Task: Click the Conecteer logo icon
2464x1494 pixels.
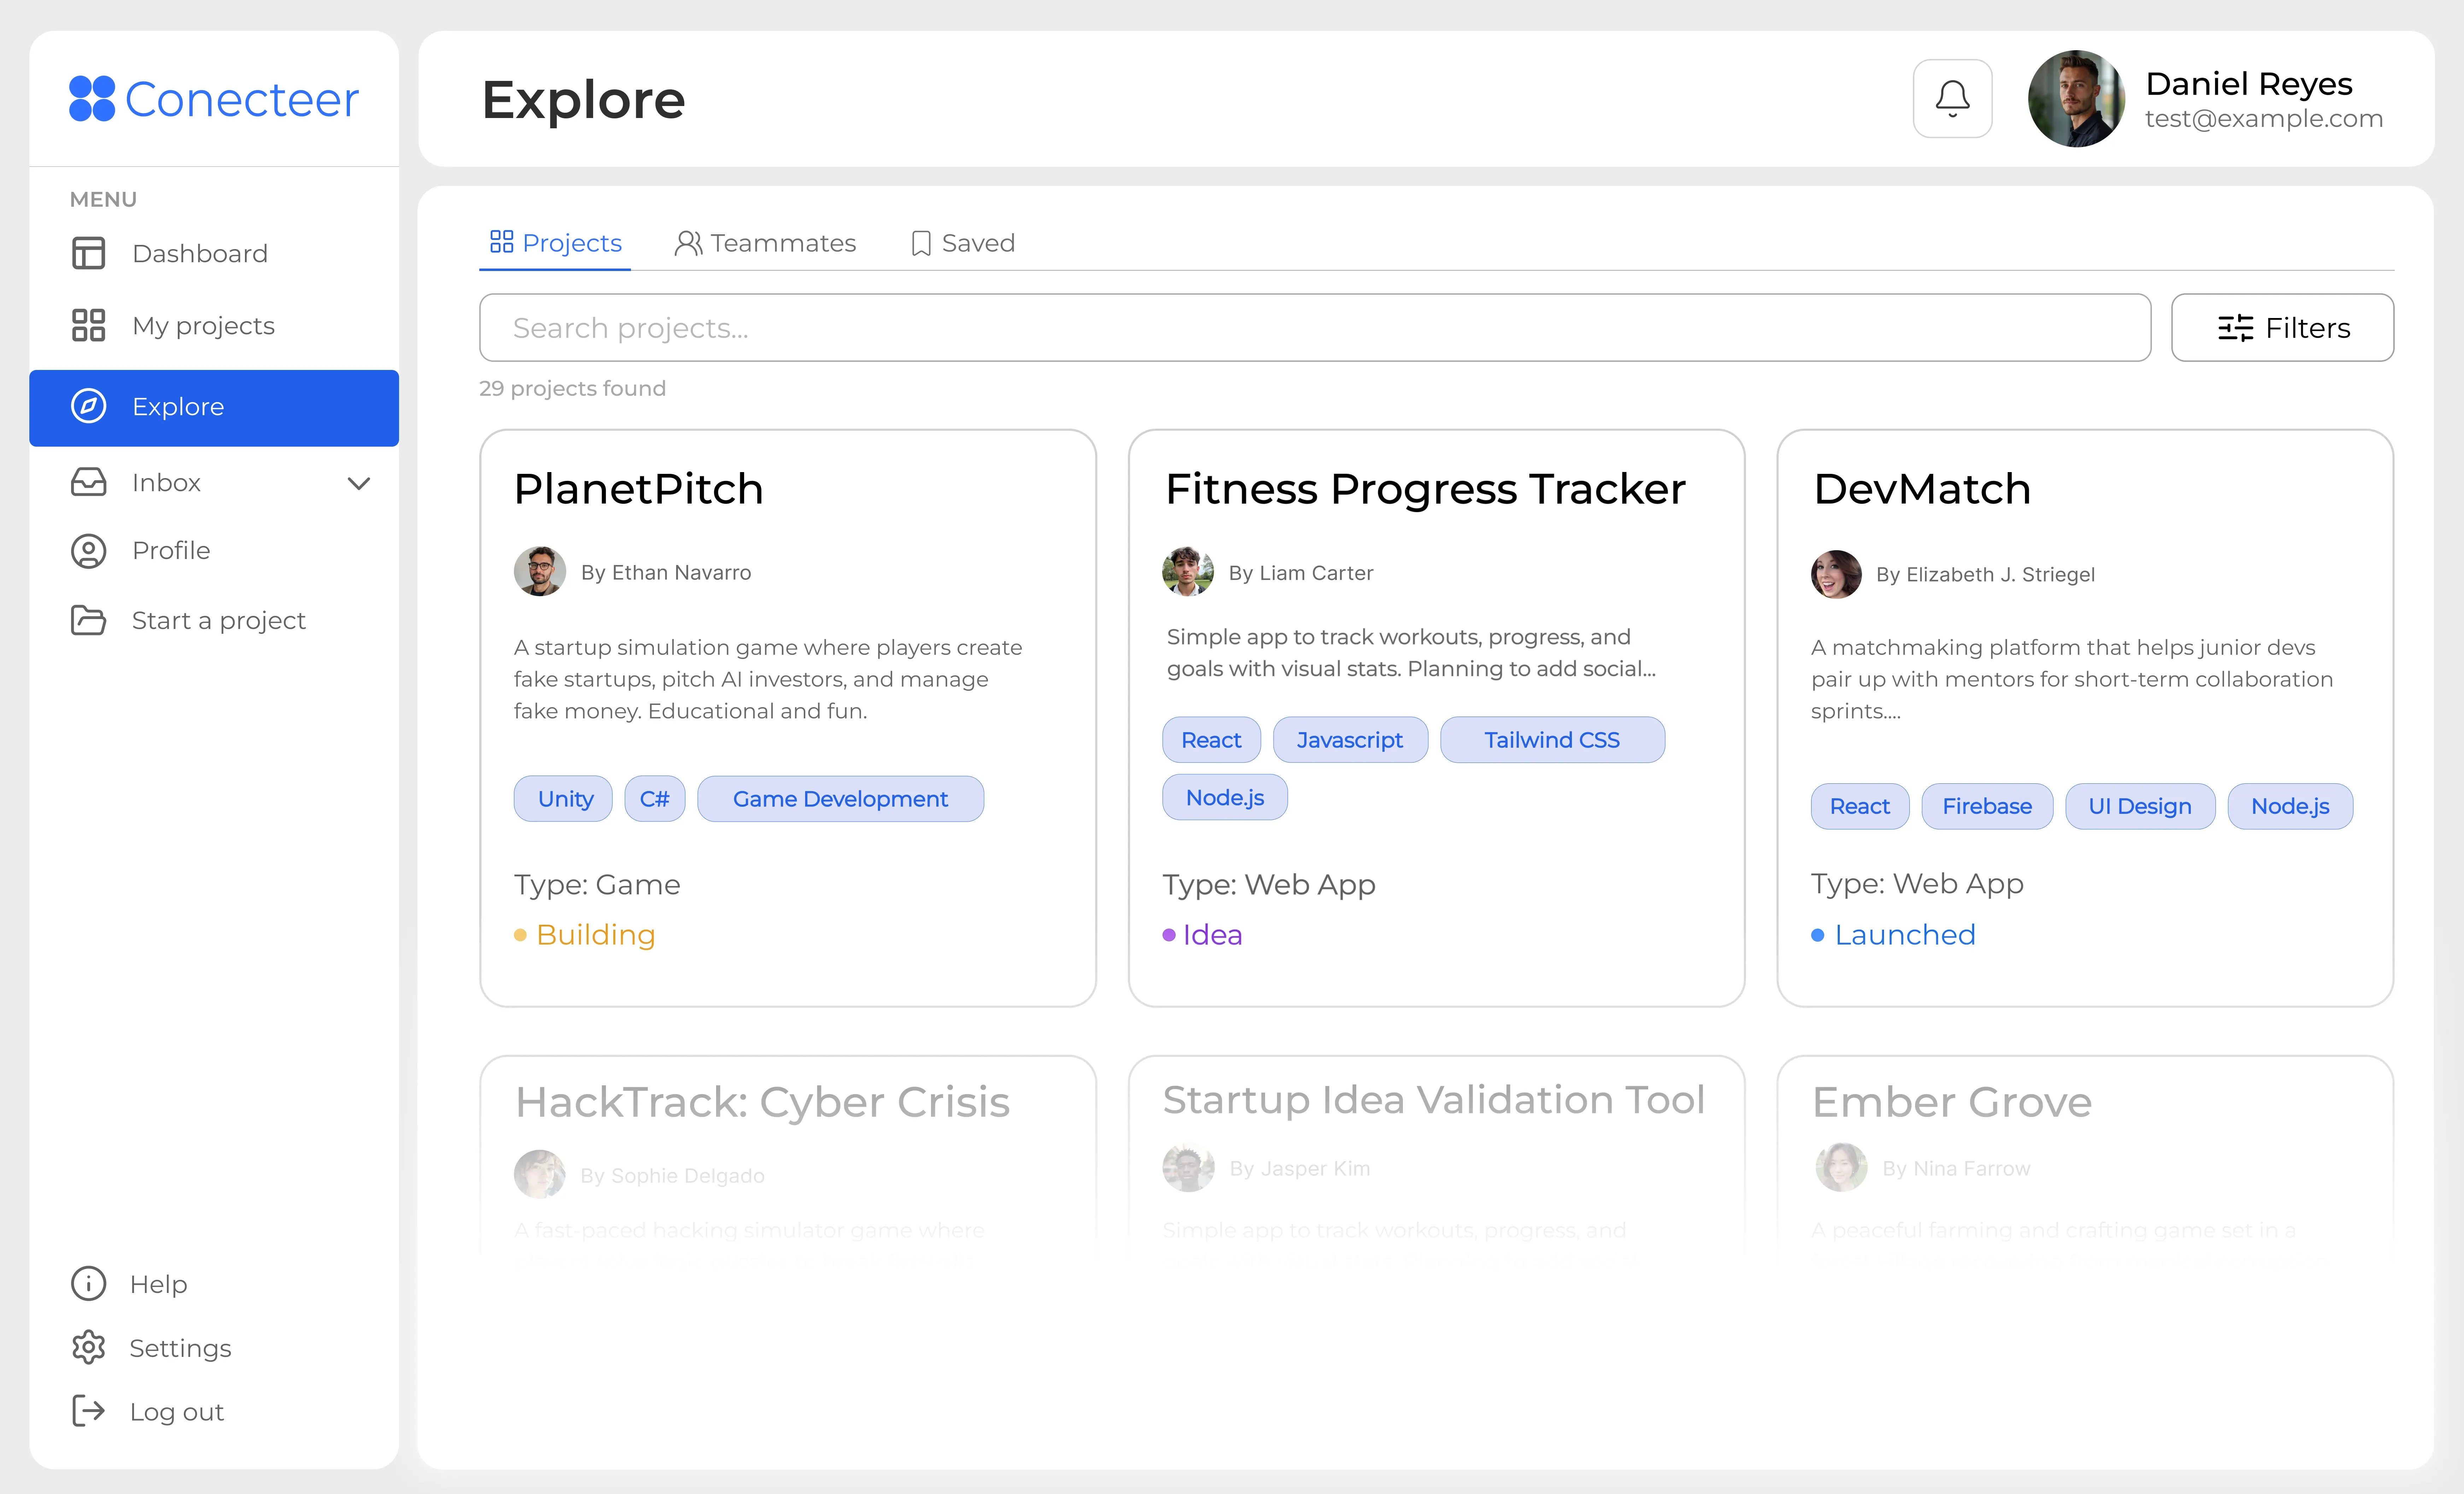Action: (92, 99)
